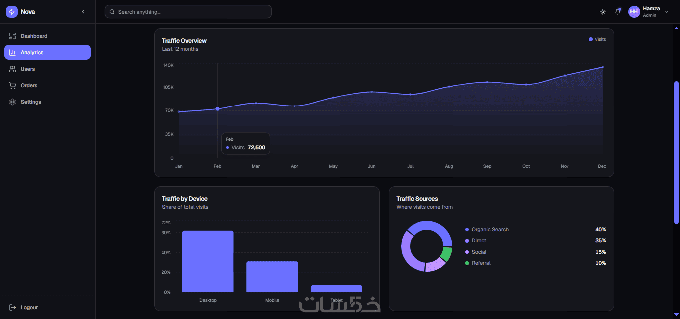Viewport: 680px width, 319px height.
Task: Click the Nova lightning bolt logo
Action: pos(12,12)
